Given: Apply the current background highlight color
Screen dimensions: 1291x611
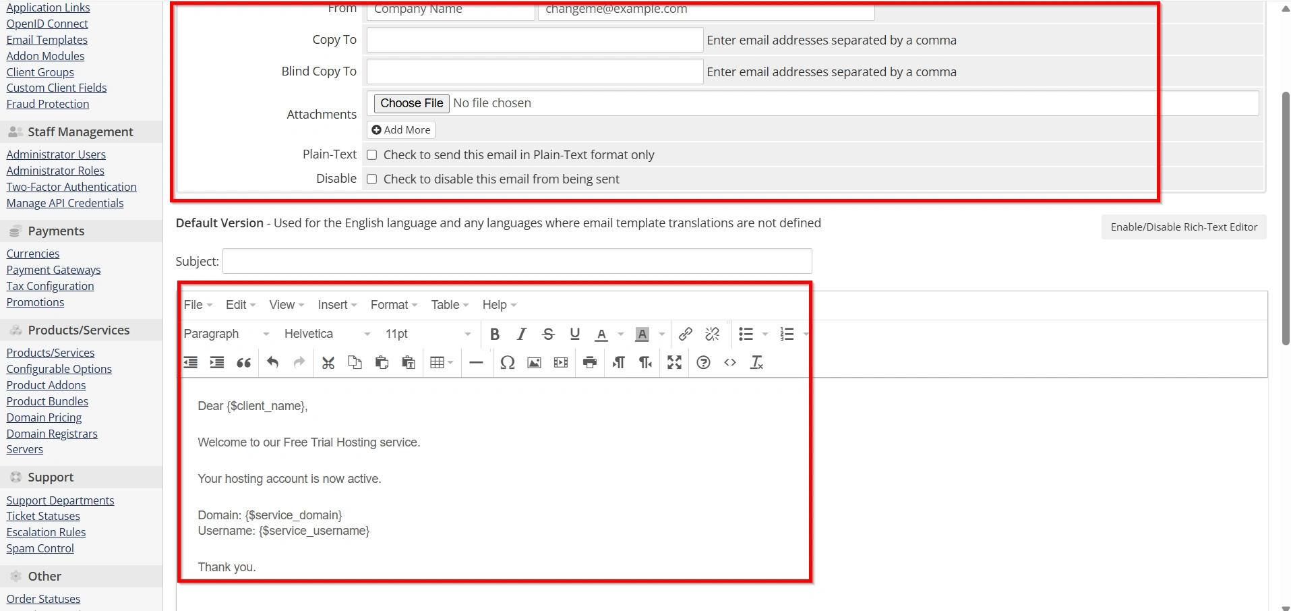Looking at the screenshot, I should (642, 334).
